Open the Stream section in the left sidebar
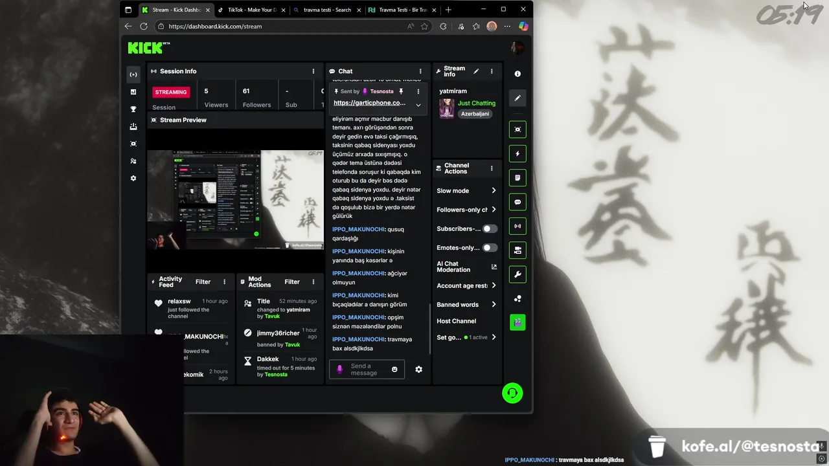This screenshot has width=829, height=466. click(133, 74)
